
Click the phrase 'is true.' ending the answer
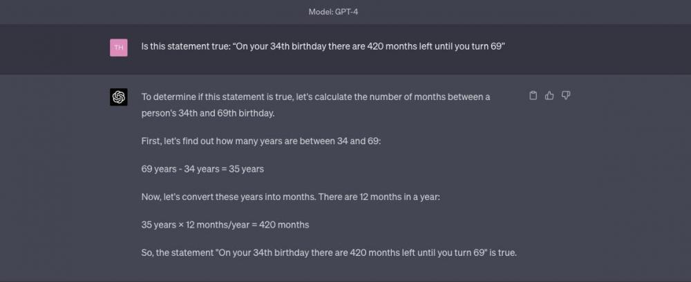tap(503, 253)
